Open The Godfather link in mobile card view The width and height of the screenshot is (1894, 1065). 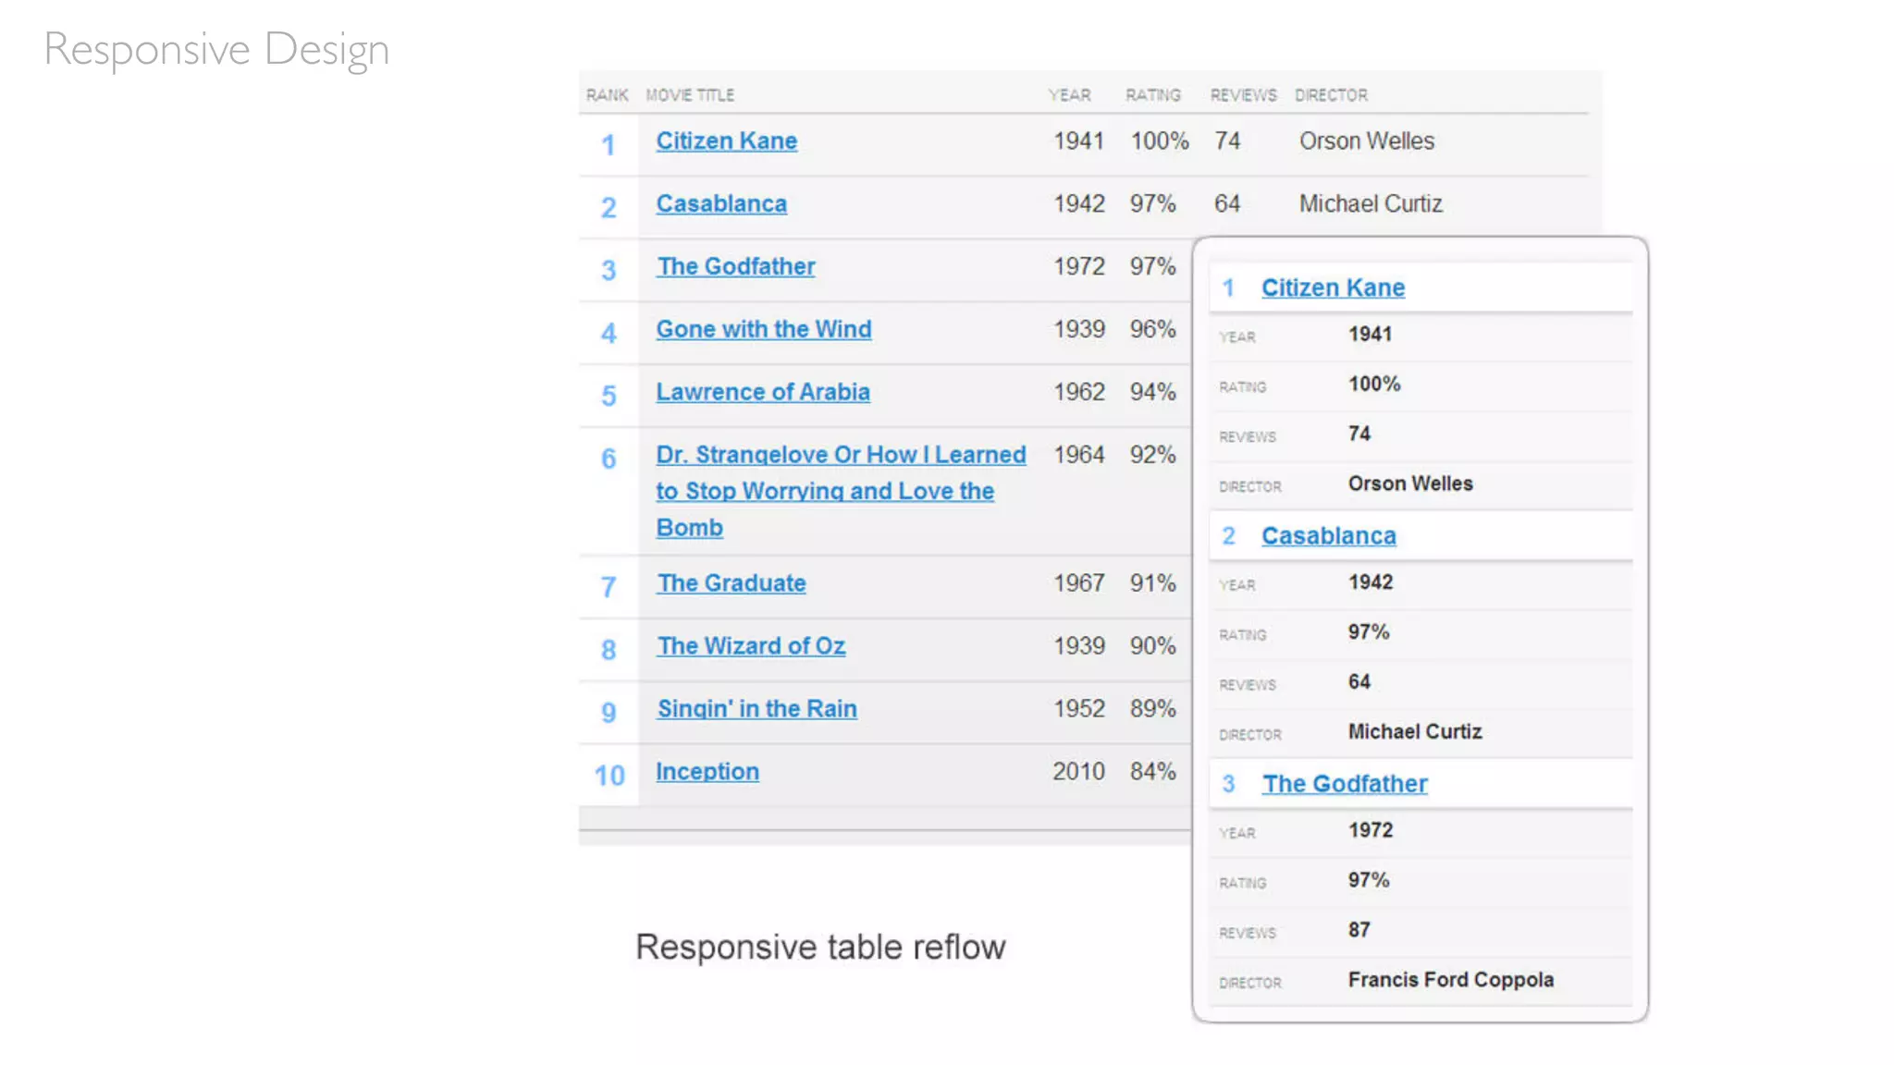1345,784
